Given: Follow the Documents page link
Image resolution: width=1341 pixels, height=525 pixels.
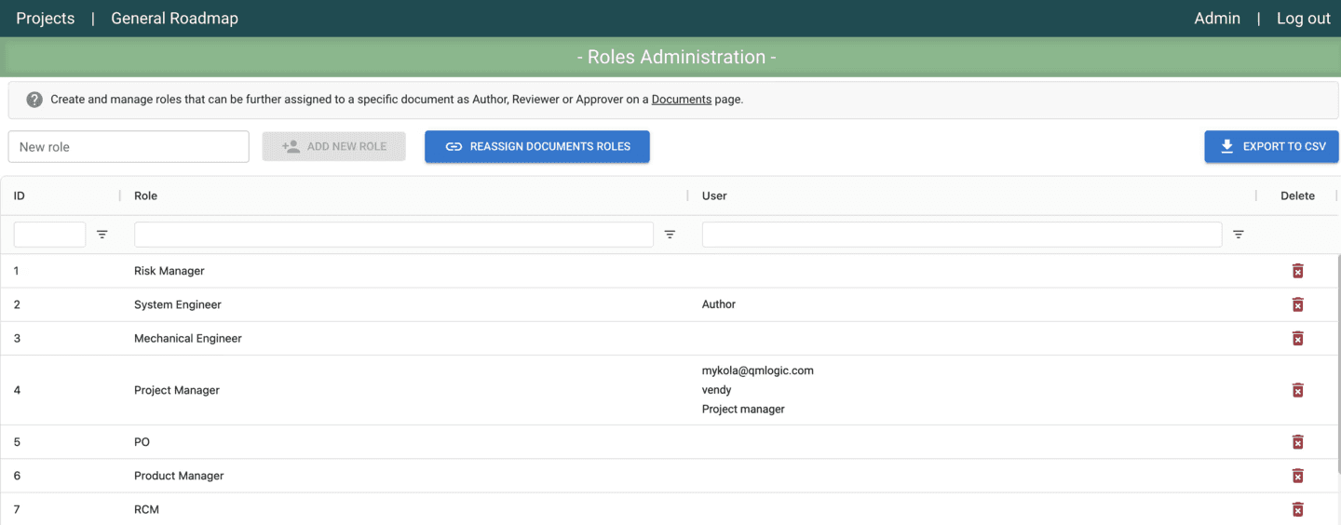Looking at the screenshot, I should [682, 100].
